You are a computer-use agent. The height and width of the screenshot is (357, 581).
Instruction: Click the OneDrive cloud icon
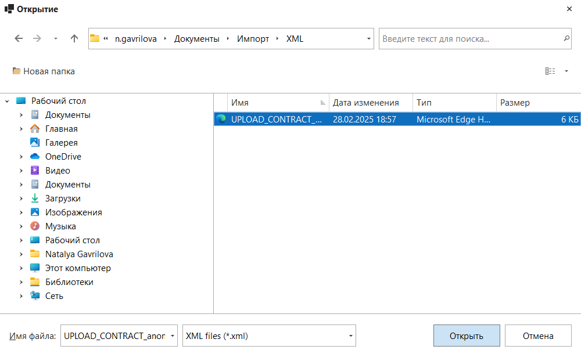click(35, 157)
